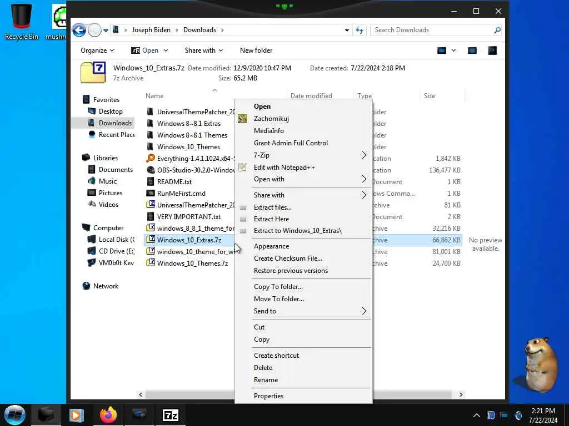The width and height of the screenshot is (569, 426).
Task: Expand the Send to submenu
Action: pyautogui.click(x=304, y=311)
